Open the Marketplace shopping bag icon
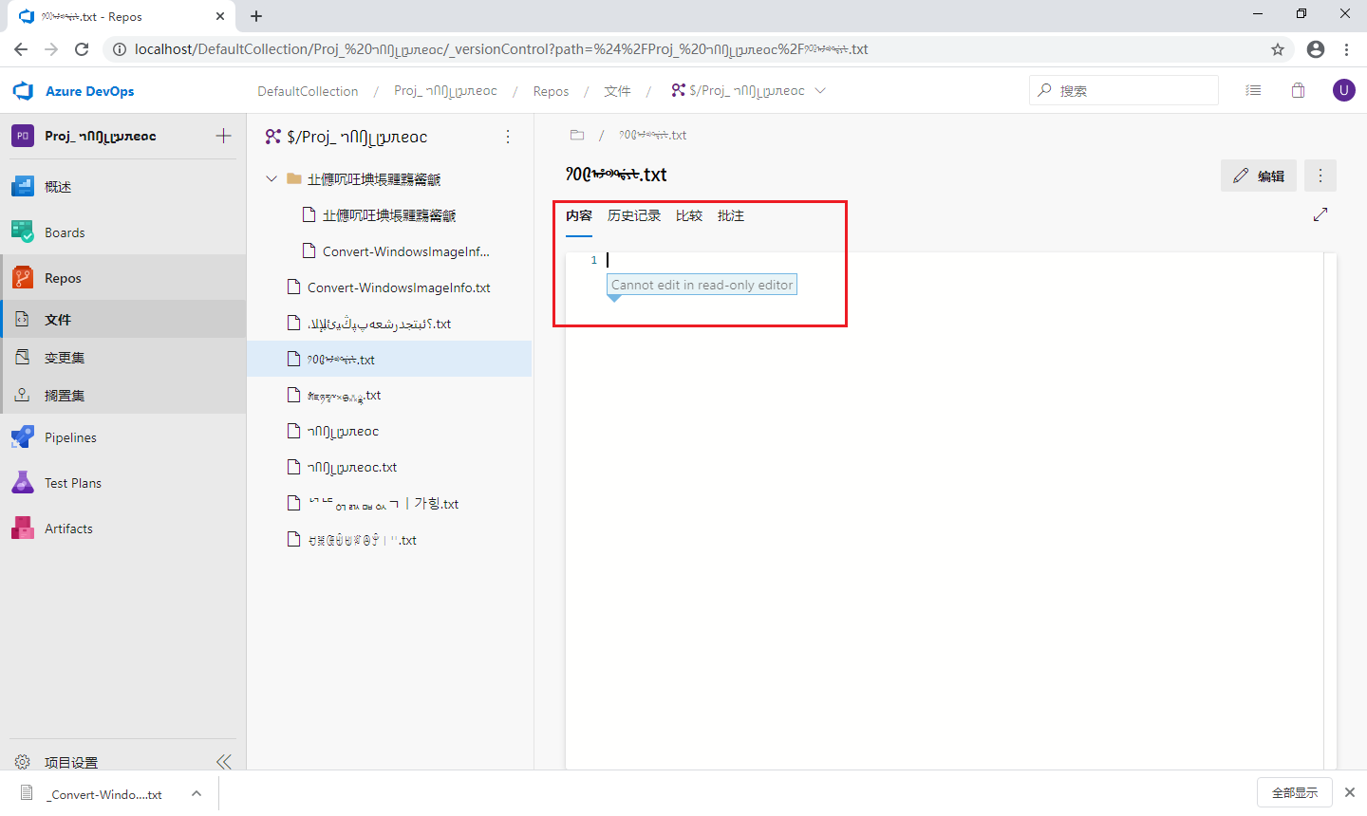 [1298, 90]
